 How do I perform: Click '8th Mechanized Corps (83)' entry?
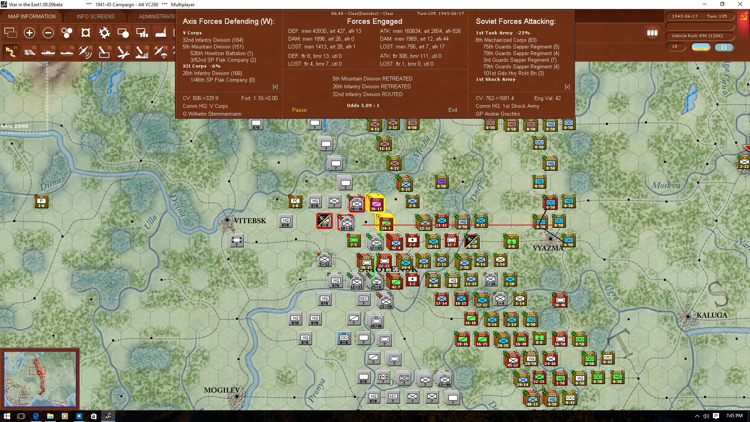pos(506,40)
